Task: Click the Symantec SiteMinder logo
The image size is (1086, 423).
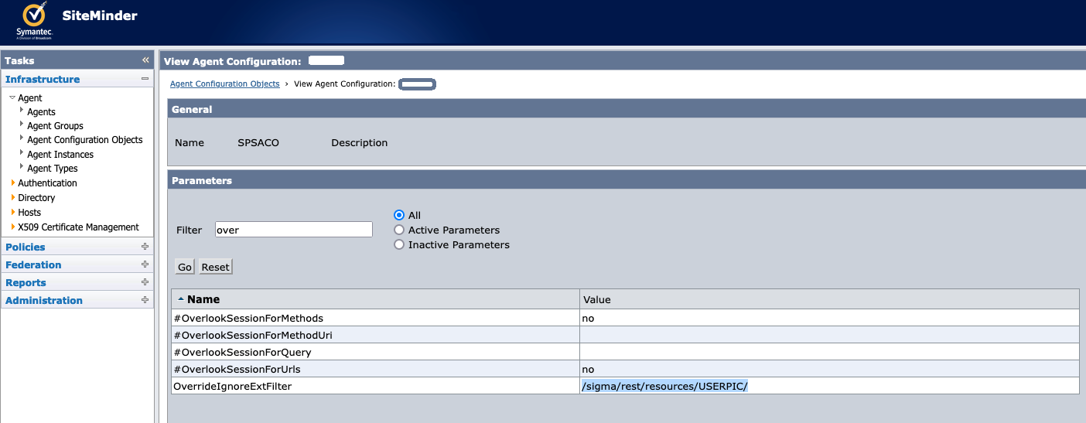Action: 34,21
